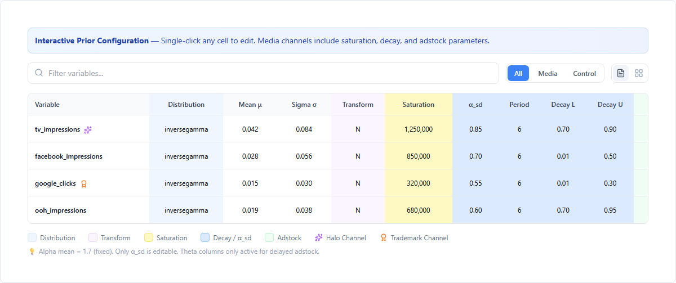
Task: Click the Decay L column header
Action: [563, 105]
